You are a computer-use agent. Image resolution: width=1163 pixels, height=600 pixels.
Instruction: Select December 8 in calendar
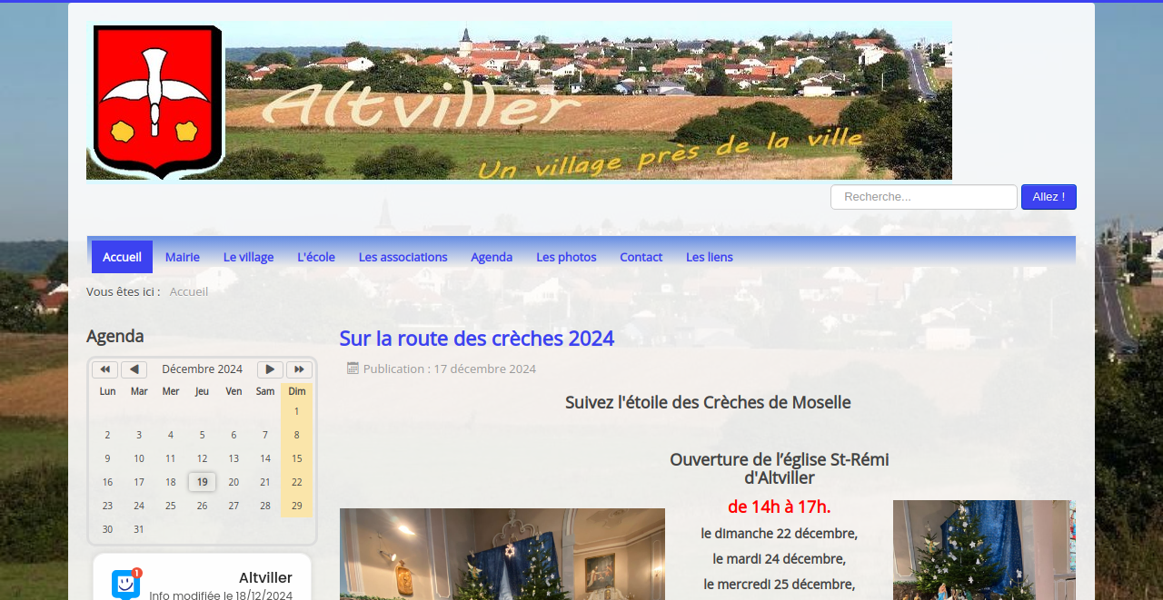click(296, 435)
